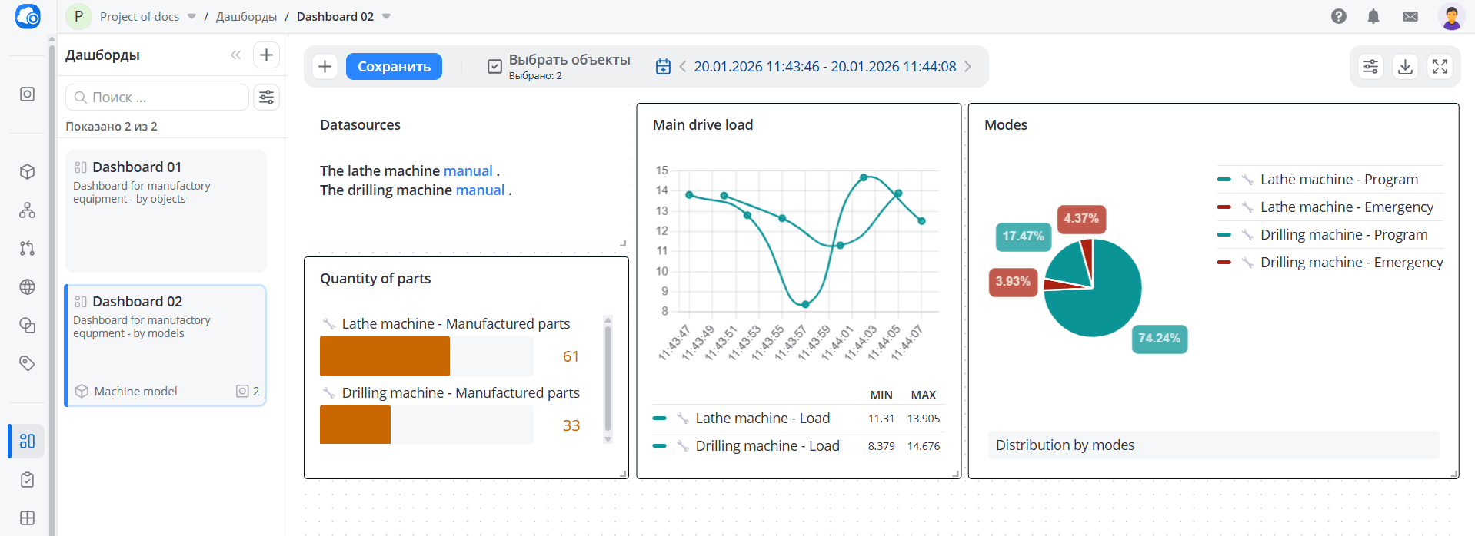Open dashboard settings sliders icon

pos(1370,67)
